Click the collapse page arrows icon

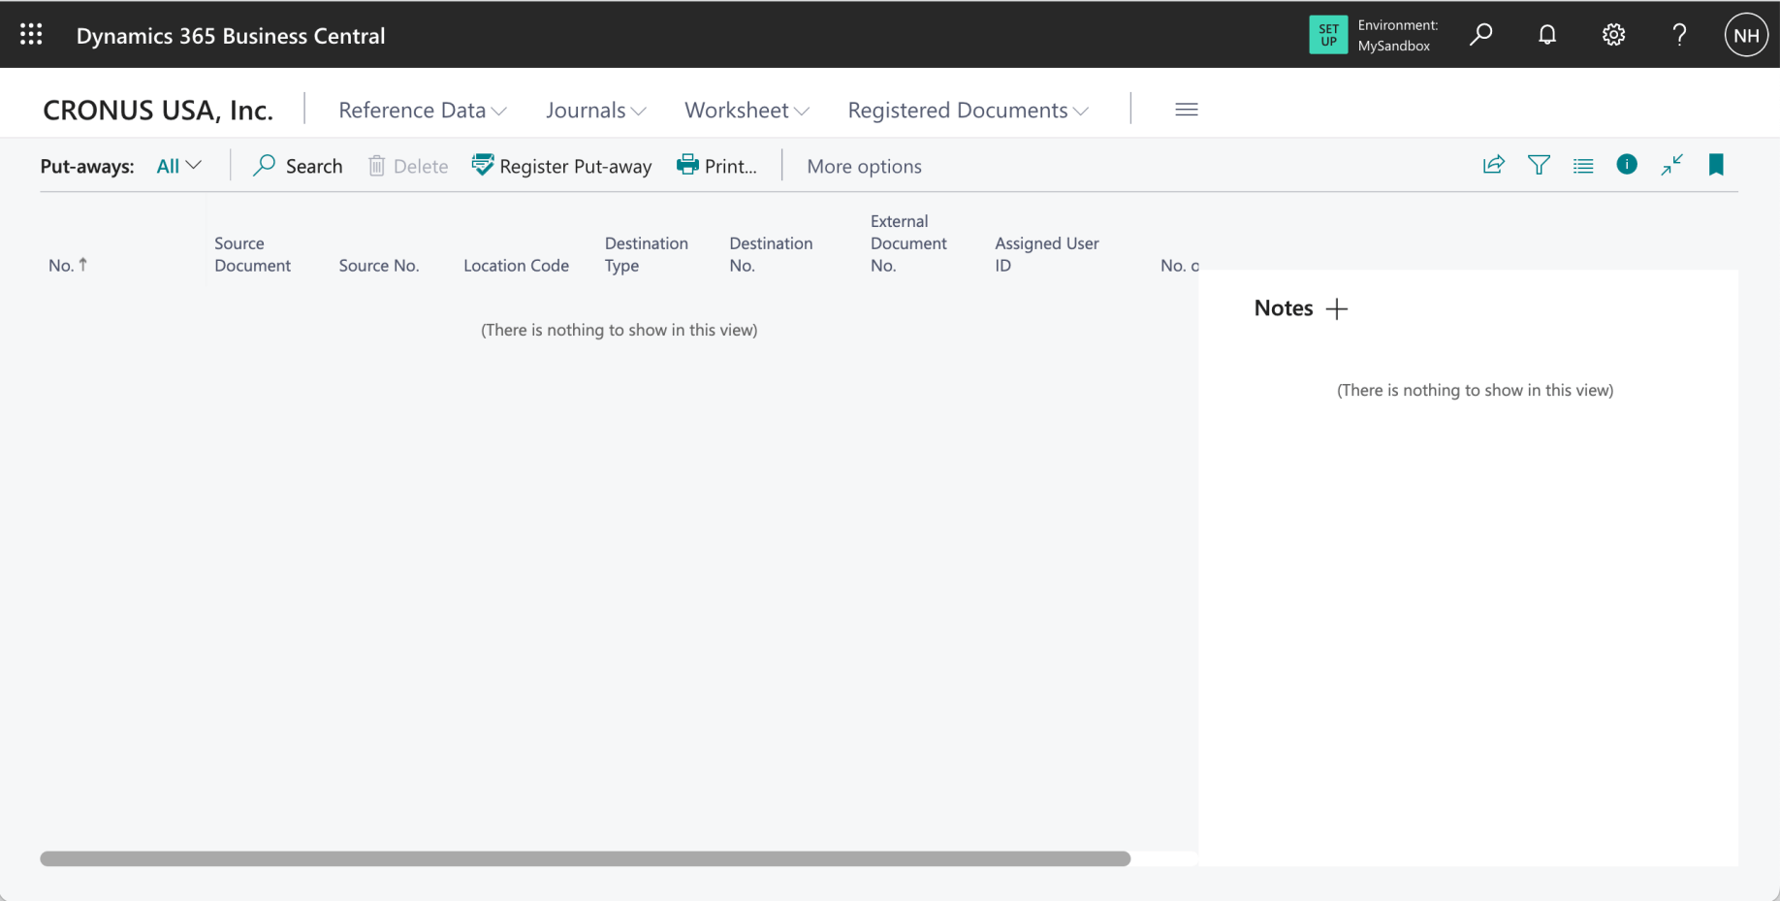1671,165
